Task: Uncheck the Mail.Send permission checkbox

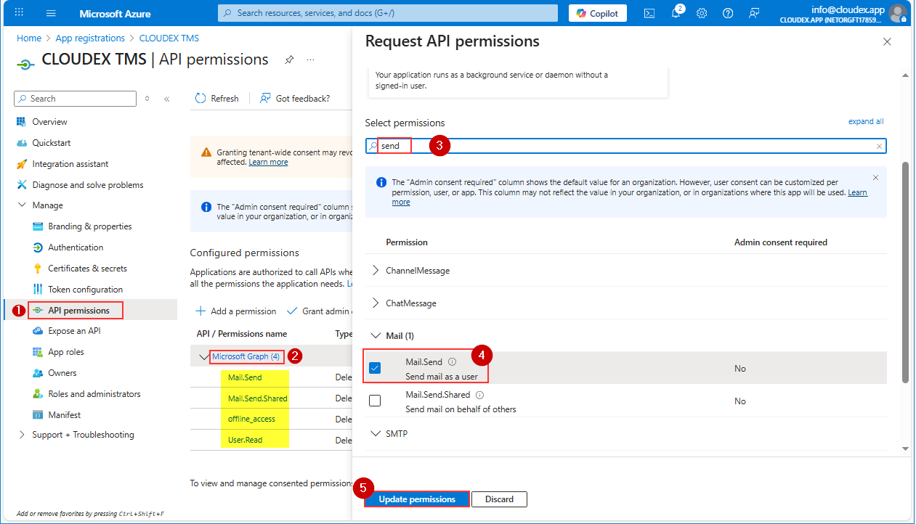Action: point(375,368)
